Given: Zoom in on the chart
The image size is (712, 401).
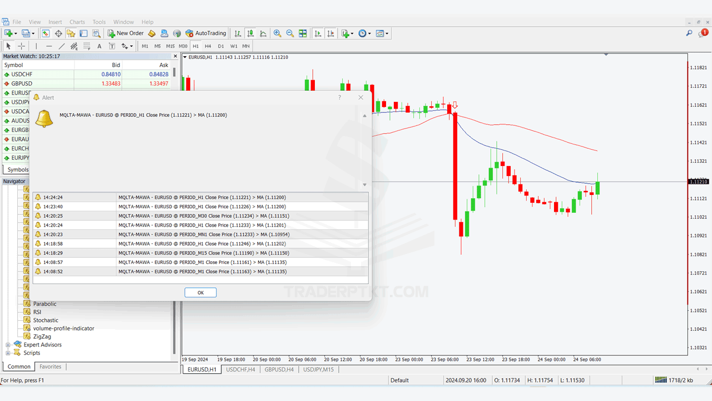Looking at the screenshot, I should (x=277, y=33).
